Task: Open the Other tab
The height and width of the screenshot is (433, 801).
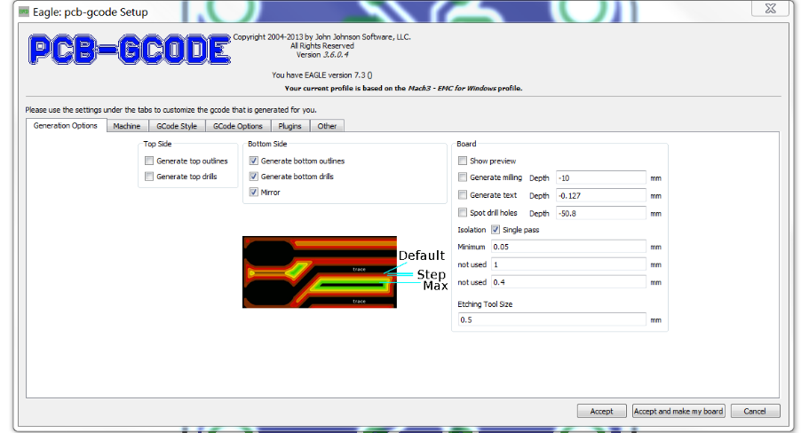Action: (327, 126)
